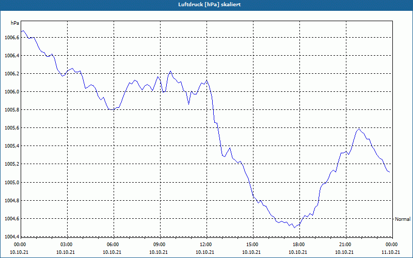Select the '1006,0' y-axis value
413x258 pixels.
pyautogui.click(x=12, y=92)
